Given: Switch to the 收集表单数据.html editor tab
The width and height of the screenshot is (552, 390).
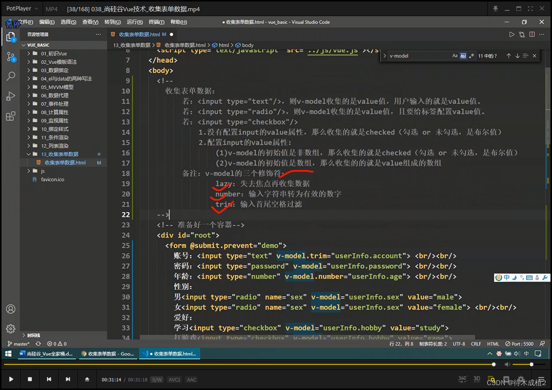Looking at the screenshot, I should tap(140, 34).
